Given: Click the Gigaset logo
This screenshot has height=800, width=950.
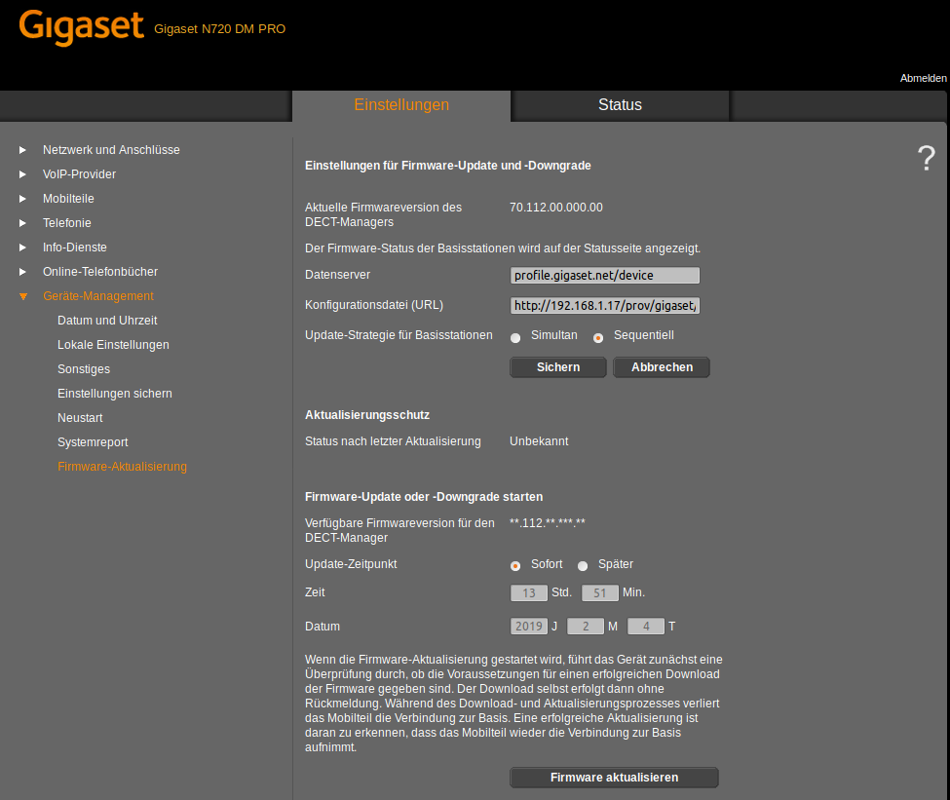Looking at the screenshot, I should (82, 27).
